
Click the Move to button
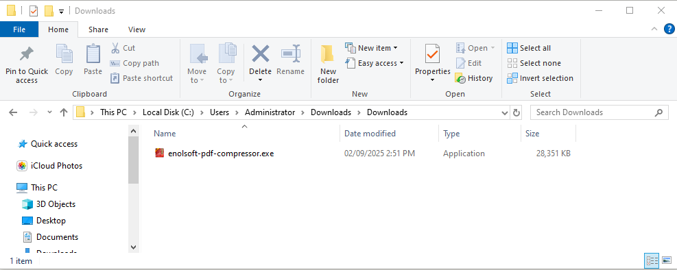click(x=197, y=64)
